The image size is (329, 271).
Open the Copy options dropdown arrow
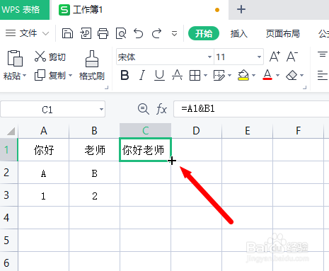pyautogui.click(x=70, y=76)
